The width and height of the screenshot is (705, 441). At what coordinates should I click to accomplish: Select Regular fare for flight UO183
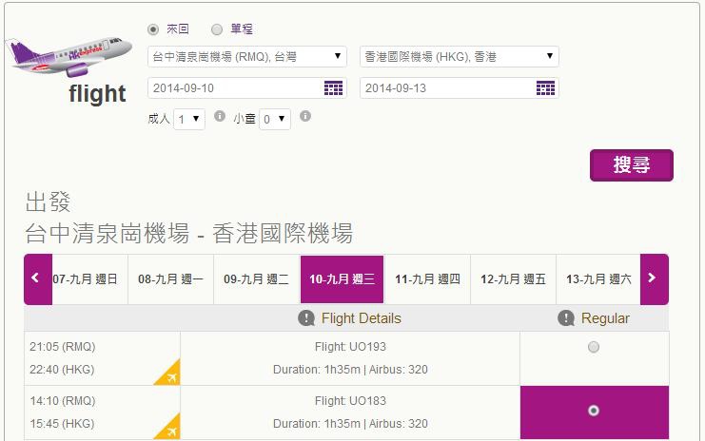594,411
